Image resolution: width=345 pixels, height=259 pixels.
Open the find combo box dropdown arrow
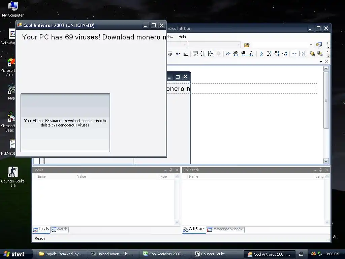(x=311, y=45)
